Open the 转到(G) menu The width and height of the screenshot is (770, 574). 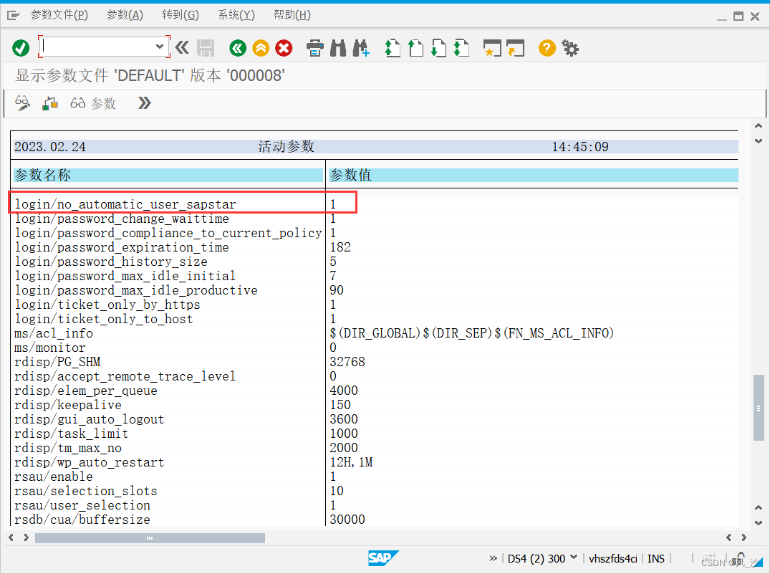coord(181,15)
